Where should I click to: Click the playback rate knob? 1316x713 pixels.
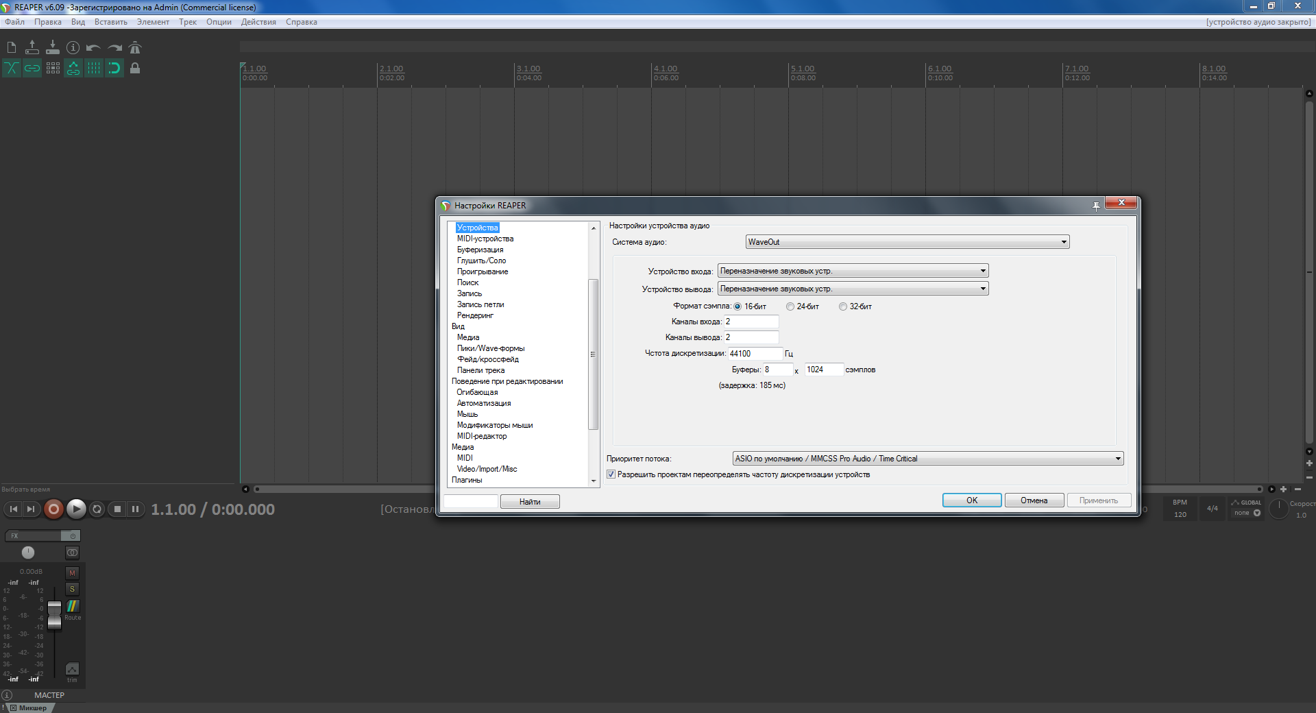pos(1279,508)
